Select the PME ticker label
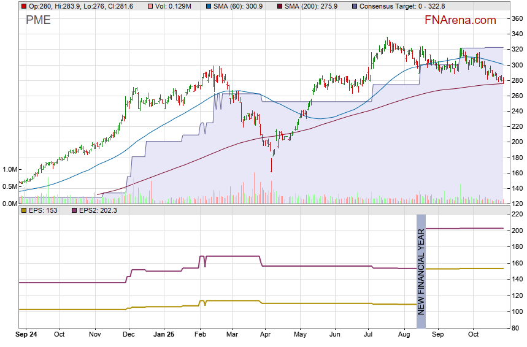 pos(38,20)
